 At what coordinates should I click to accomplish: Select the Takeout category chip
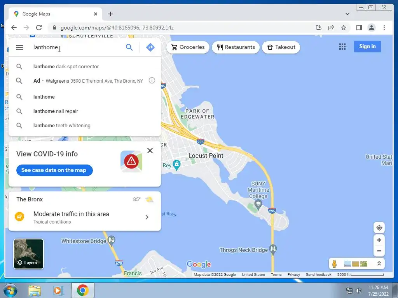click(281, 47)
